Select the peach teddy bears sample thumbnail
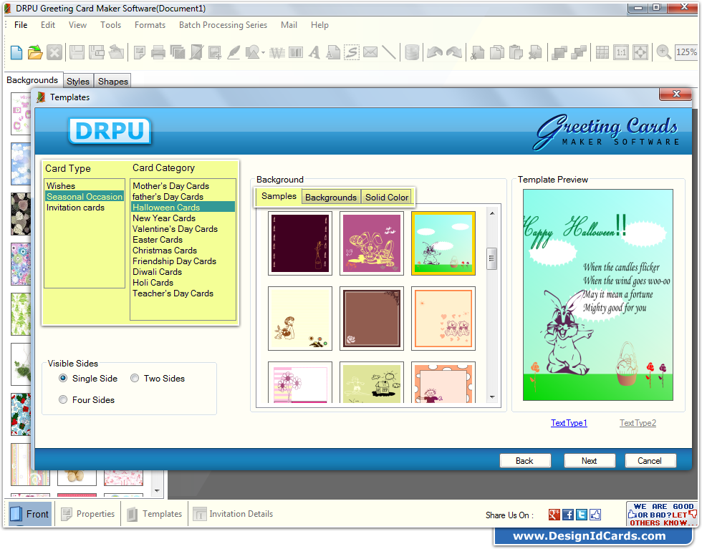Viewport: 702px width, 549px height. point(443,318)
